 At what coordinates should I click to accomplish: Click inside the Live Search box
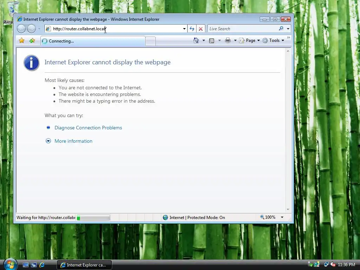[242, 29]
